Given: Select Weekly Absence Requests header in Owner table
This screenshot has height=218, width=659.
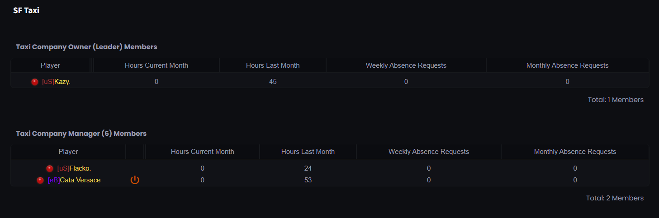Looking at the screenshot, I should 406,65.
